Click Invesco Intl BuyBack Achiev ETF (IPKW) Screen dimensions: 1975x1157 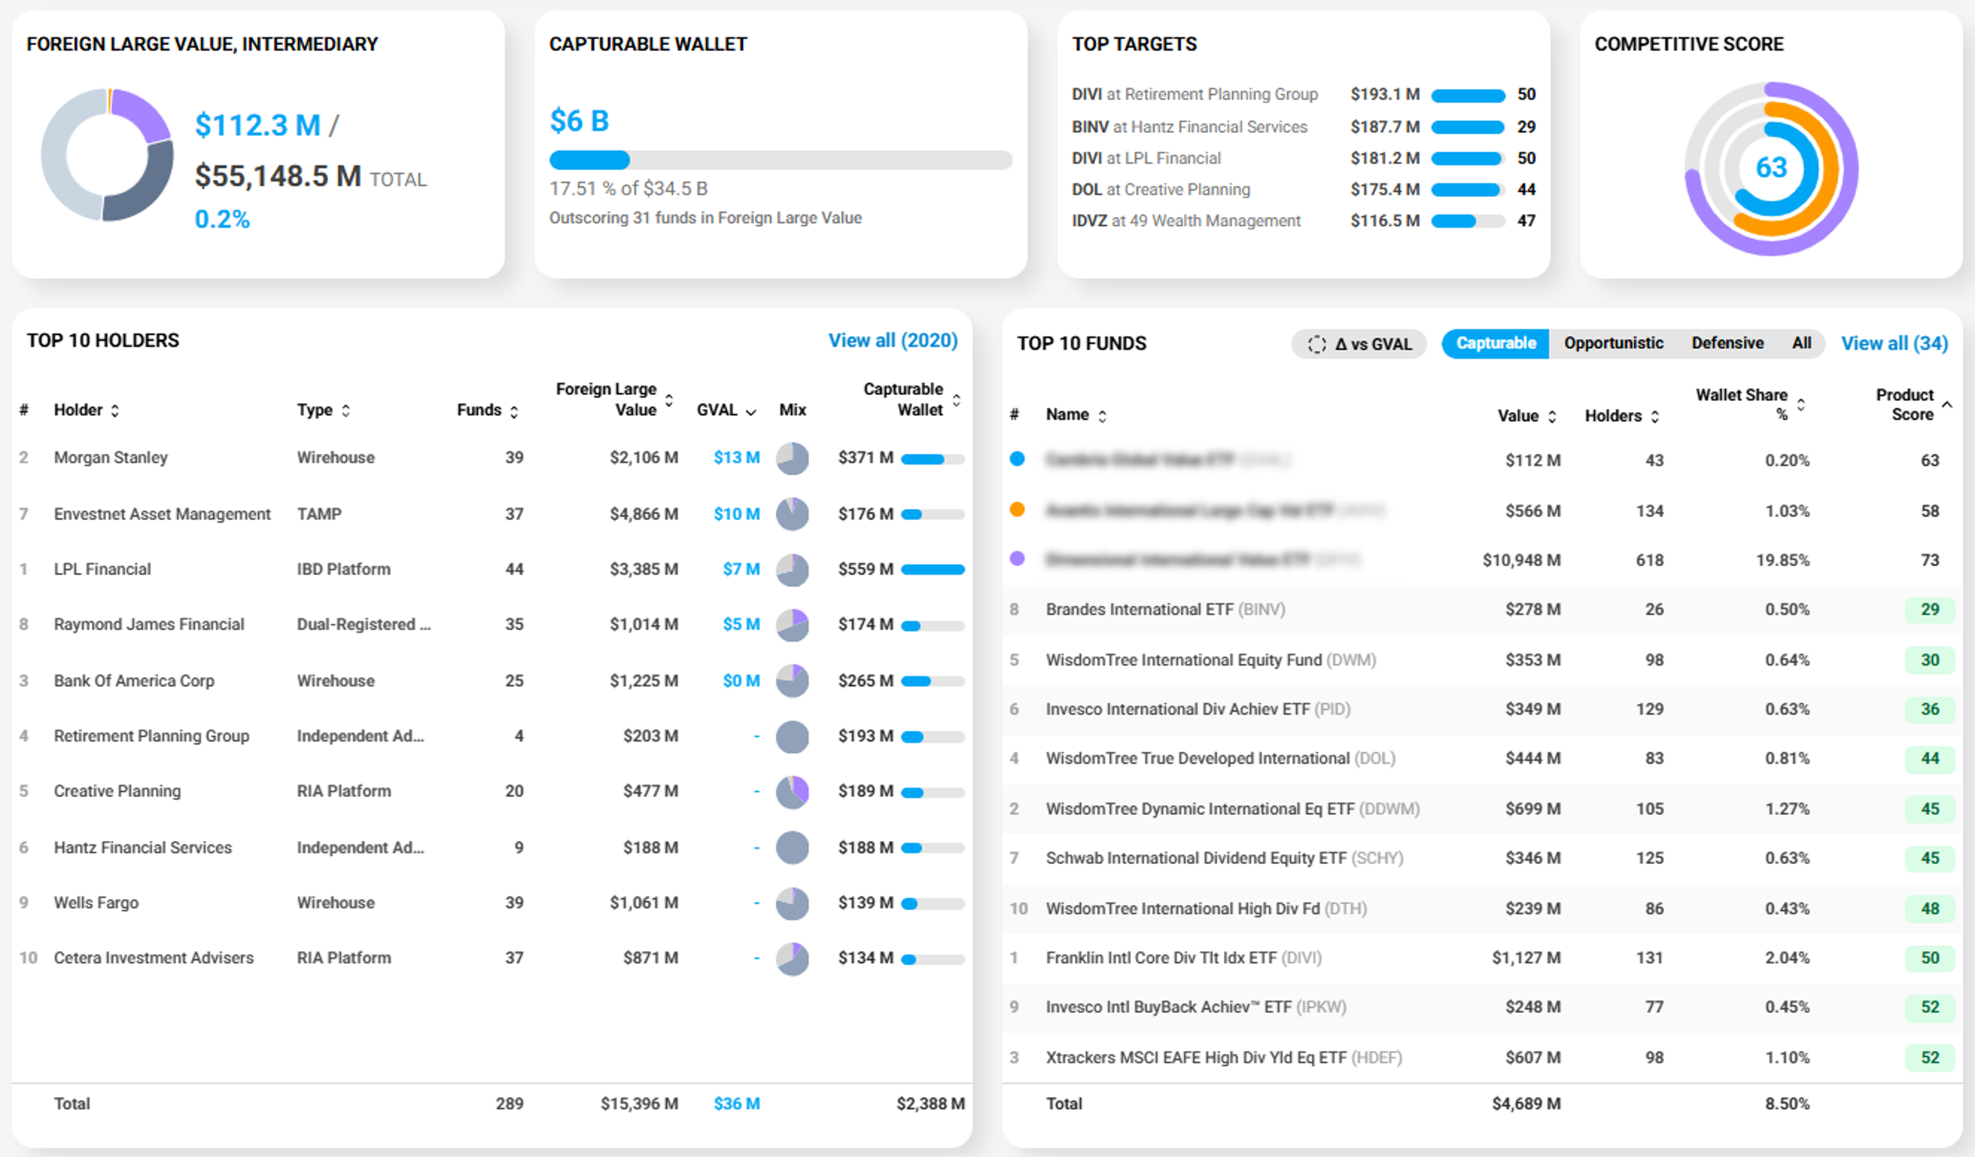pos(1196,1008)
